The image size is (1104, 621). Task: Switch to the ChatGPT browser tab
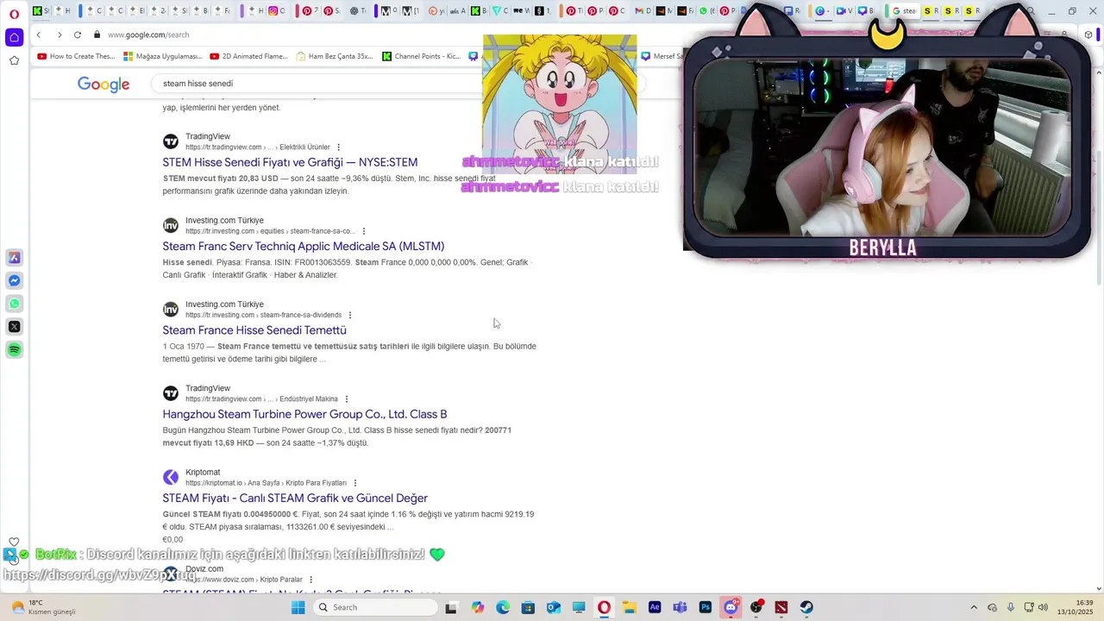coord(359,11)
